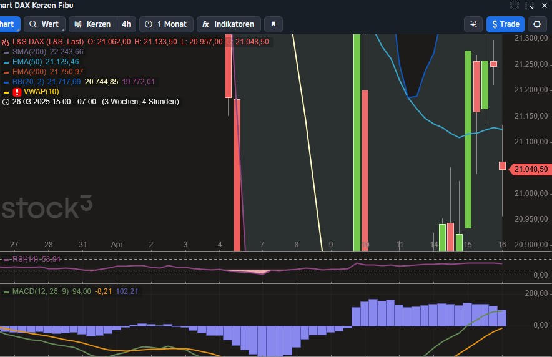Open the 1 Monat time range dropdown
Viewport: 552px width, 357px height.
165,24
